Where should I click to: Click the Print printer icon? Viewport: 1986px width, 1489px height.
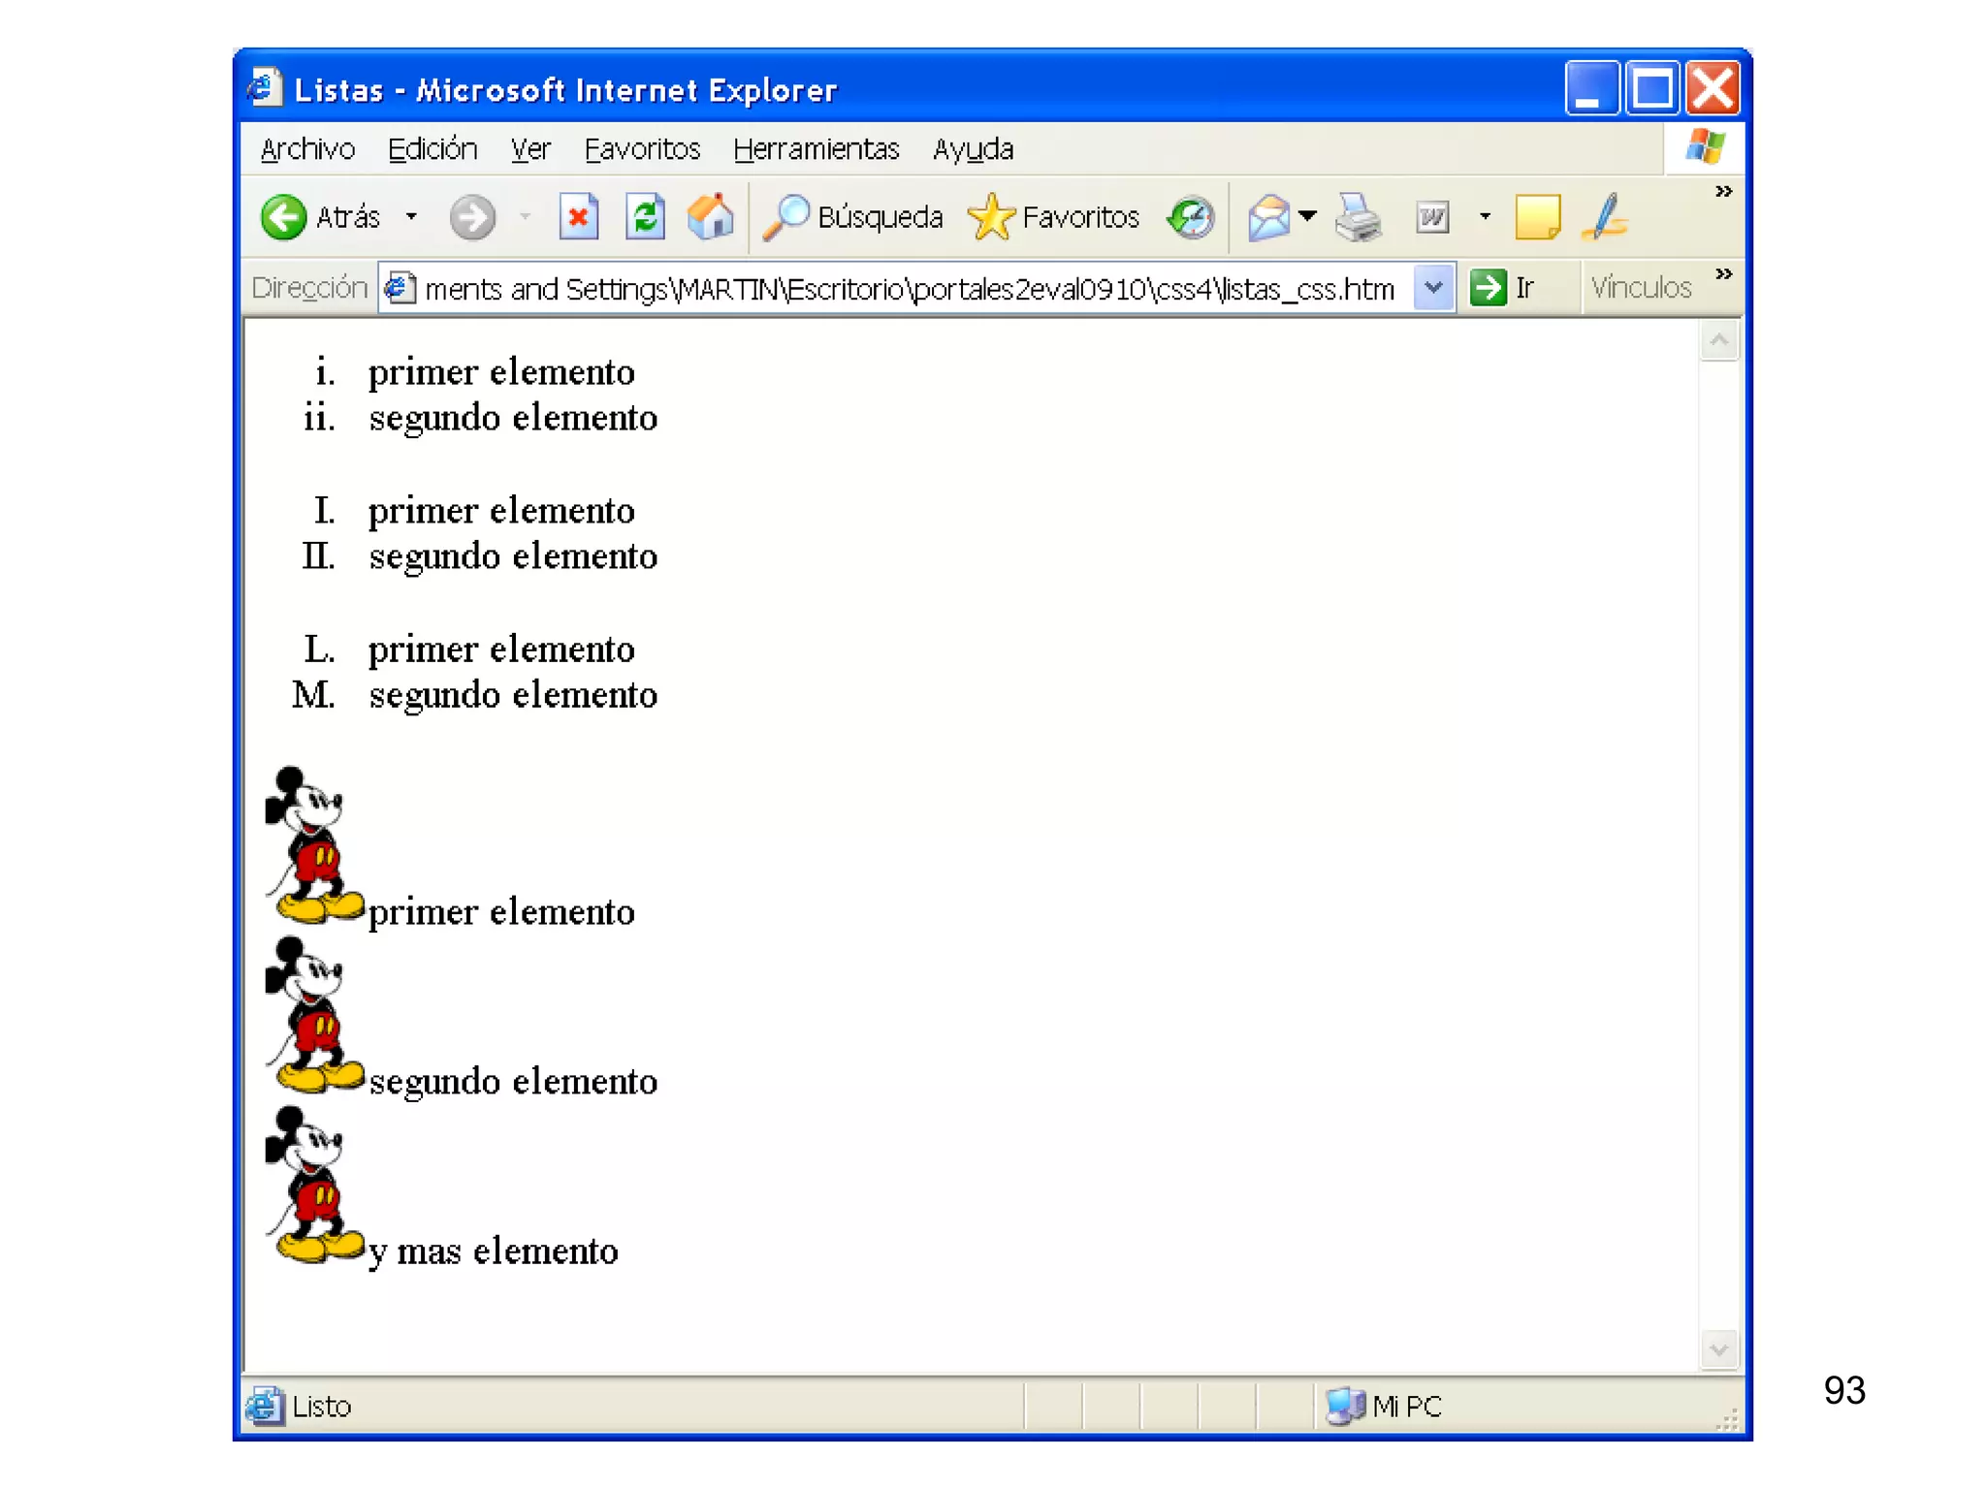(x=1359, y=217)
